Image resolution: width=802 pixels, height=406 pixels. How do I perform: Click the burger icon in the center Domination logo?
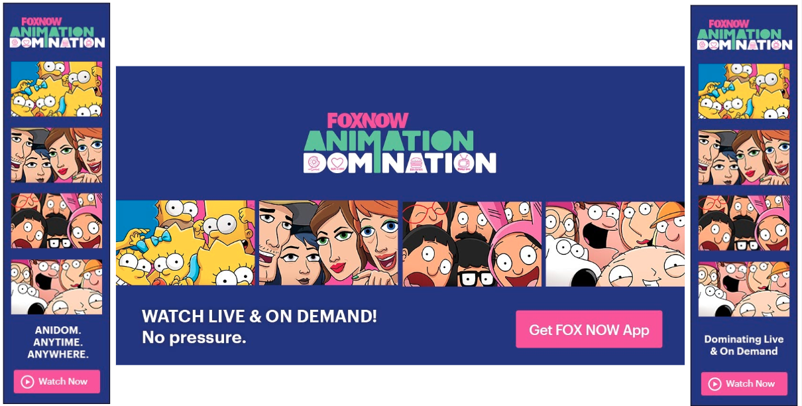[417, 163]
